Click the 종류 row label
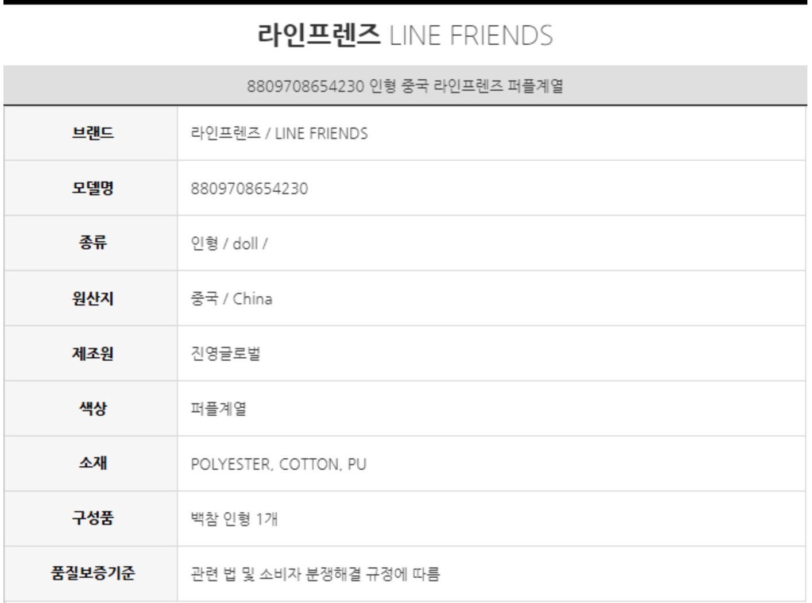Image resolution: width=812 pixels, height=603 pixels. coord(92,243)
